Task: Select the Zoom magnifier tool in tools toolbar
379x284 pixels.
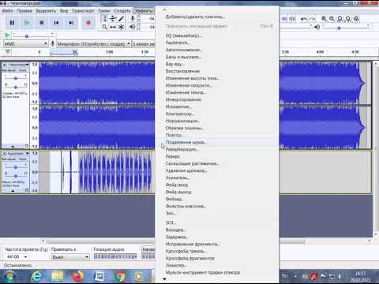Action: pos(105,27)
